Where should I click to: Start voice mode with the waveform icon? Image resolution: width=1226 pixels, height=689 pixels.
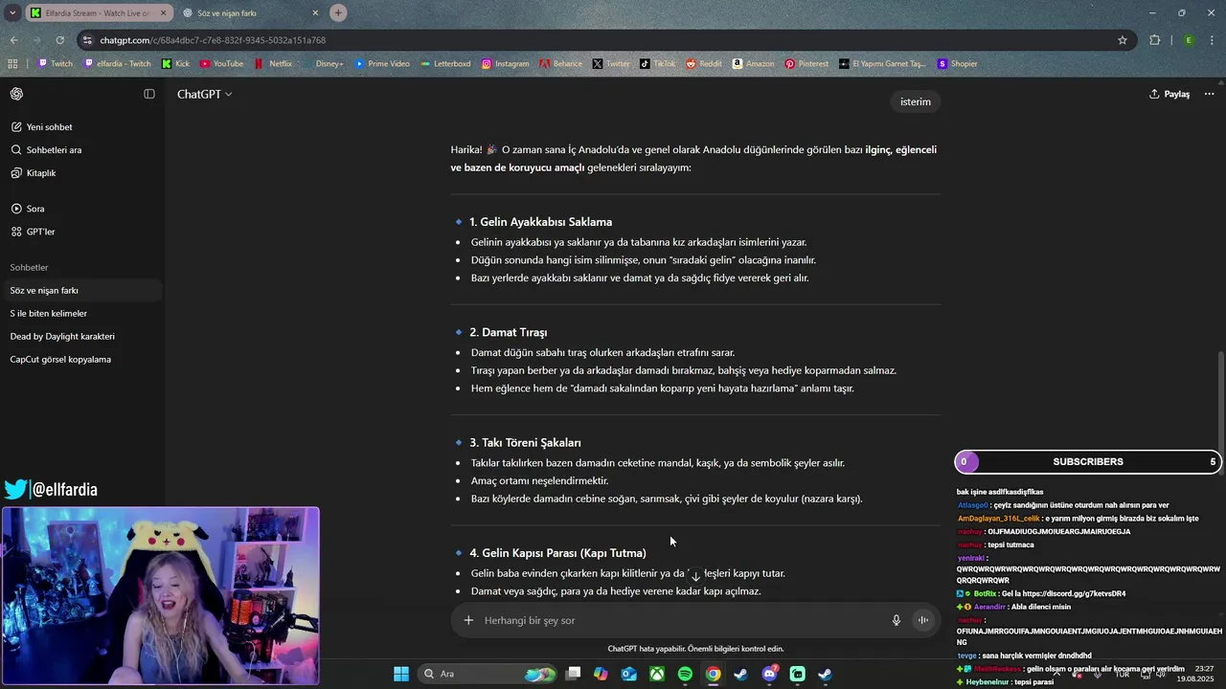coord(923,620)
